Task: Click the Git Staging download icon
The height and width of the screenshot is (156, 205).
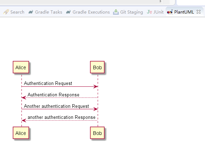Action: (x=116, y=12)
